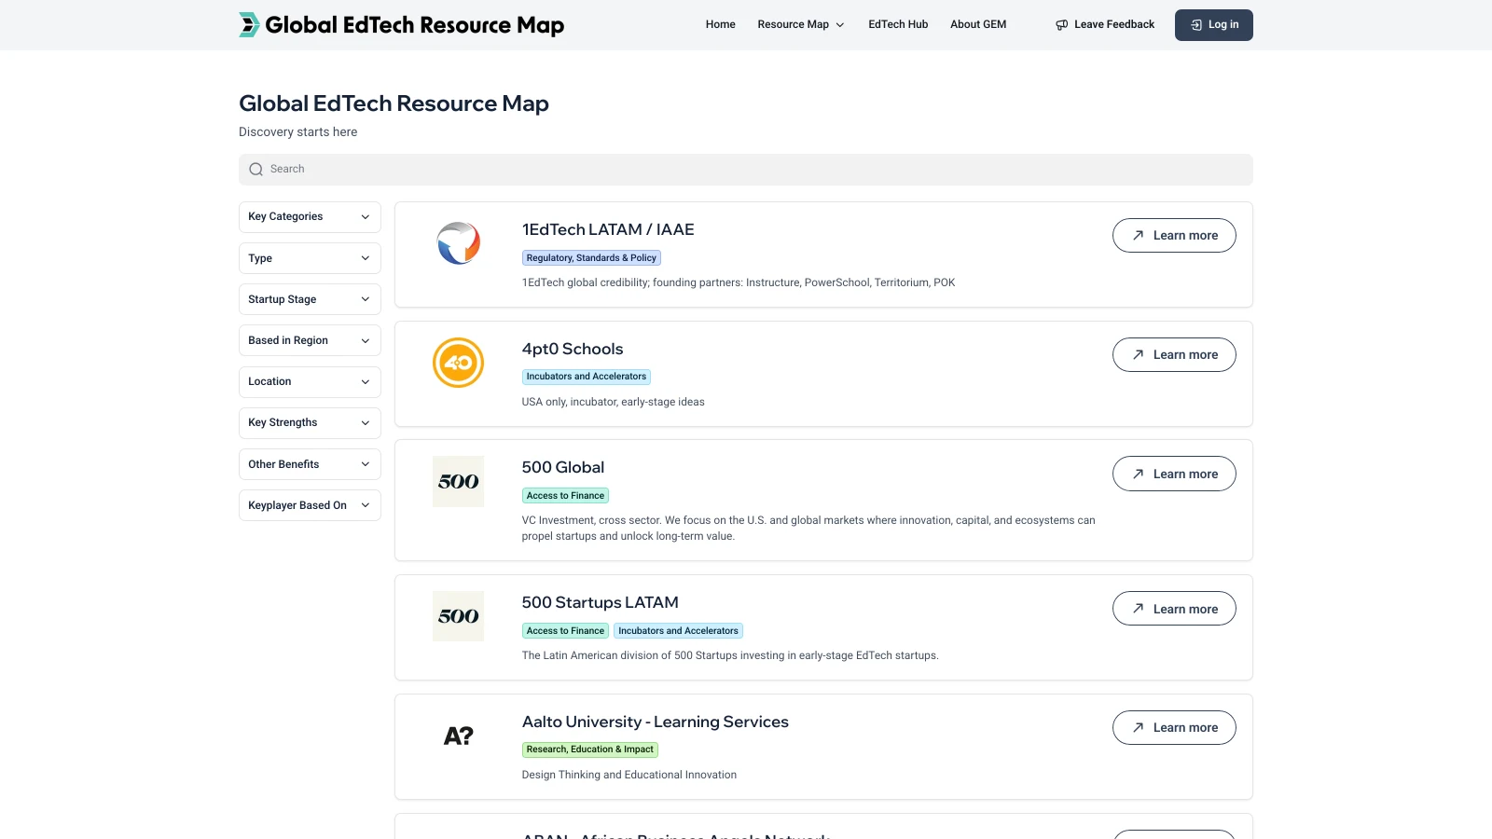Open the Based in Region filter
This screenshot has height=839, width=1492.
tap(310, 340)
